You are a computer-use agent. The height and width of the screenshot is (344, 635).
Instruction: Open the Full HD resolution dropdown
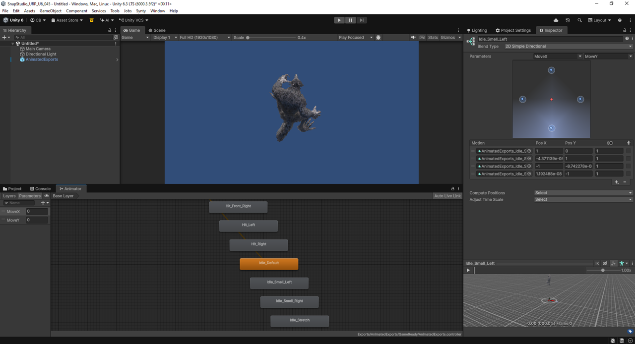pyautogui.click(x=204, y=37)
